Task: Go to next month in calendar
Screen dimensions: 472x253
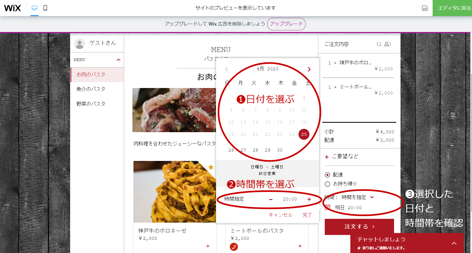Action: pyautogui.click(x=309, y=69)
